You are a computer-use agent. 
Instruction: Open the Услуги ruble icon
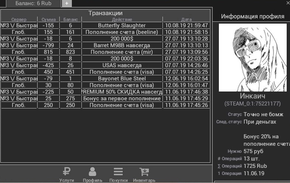(67, 172)
